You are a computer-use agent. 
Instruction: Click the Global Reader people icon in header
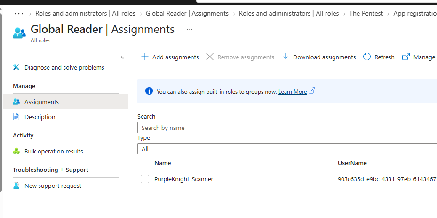point(19,32)
